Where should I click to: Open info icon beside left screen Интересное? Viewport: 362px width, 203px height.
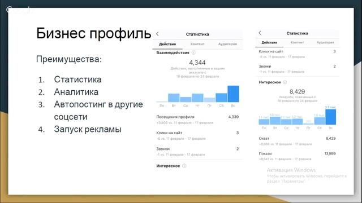coord(184,166)
